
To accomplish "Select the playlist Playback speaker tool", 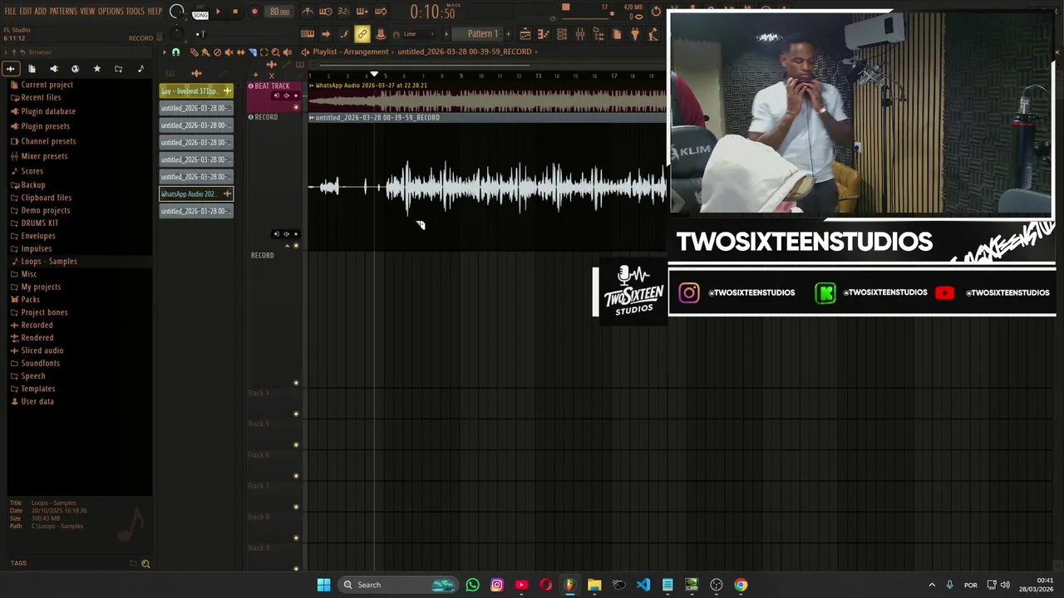I will pos(288,52).
